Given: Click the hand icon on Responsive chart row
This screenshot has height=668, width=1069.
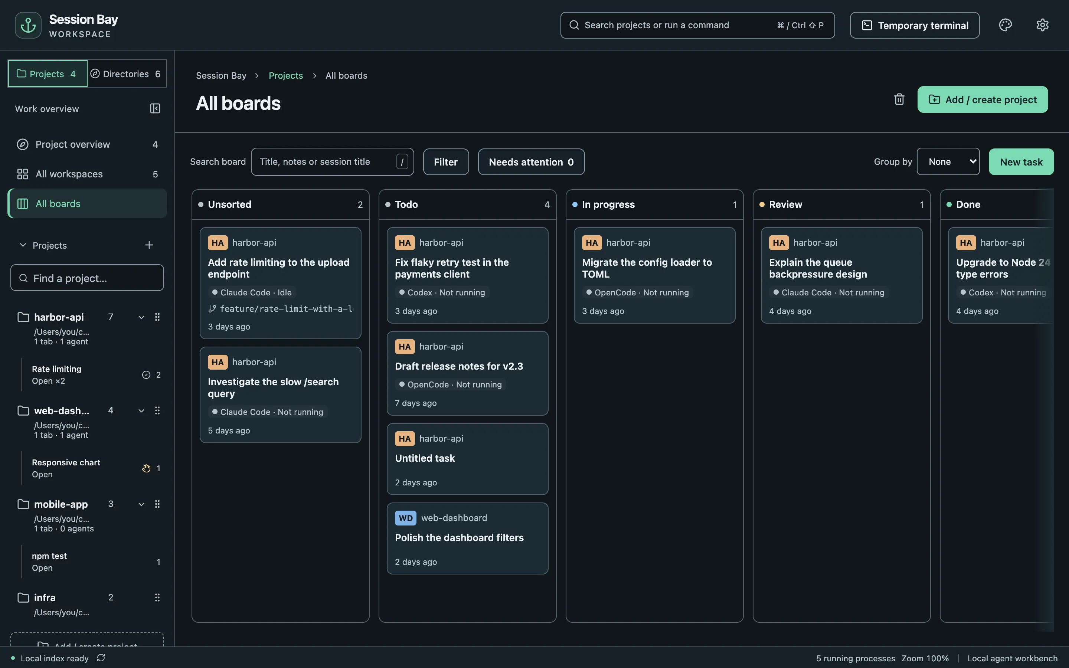Looking at the screenshot, I should click(x=146, y=468).
